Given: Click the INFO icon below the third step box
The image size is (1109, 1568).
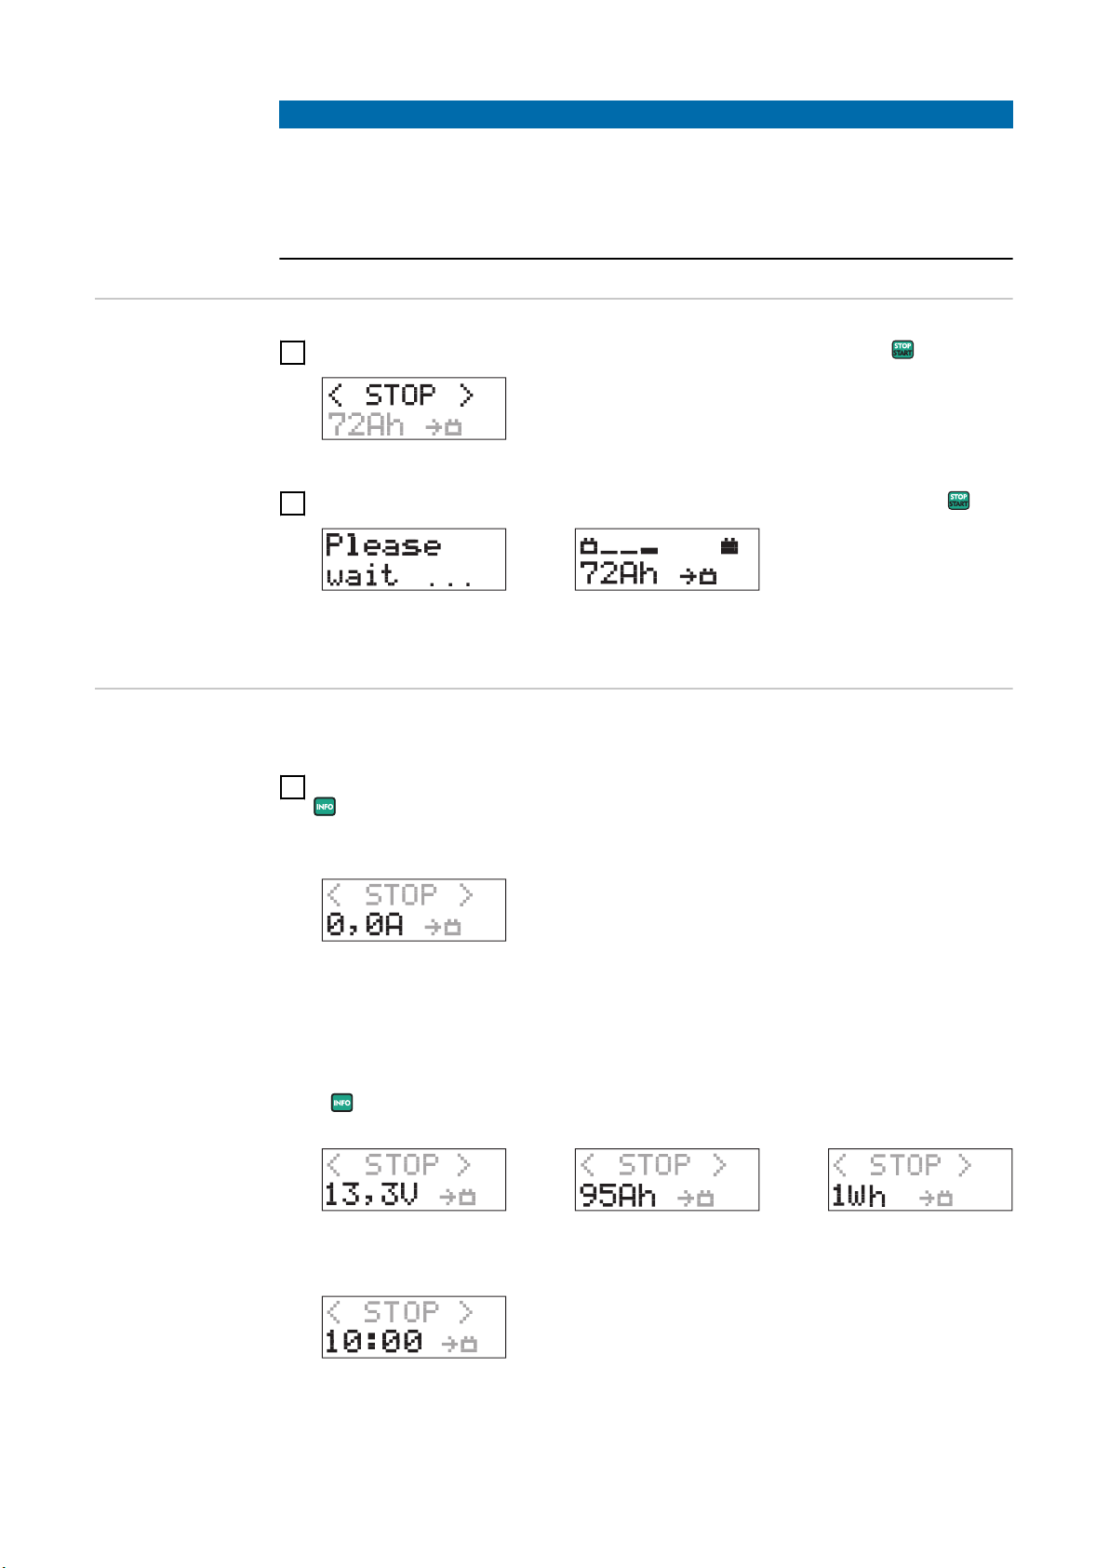Looking at the screenshot, I should [x=325, y=807].
